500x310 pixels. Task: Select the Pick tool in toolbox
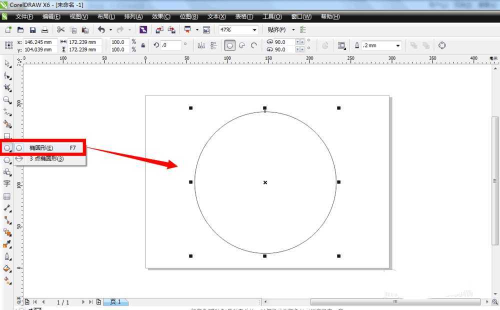tap(7, 63)
